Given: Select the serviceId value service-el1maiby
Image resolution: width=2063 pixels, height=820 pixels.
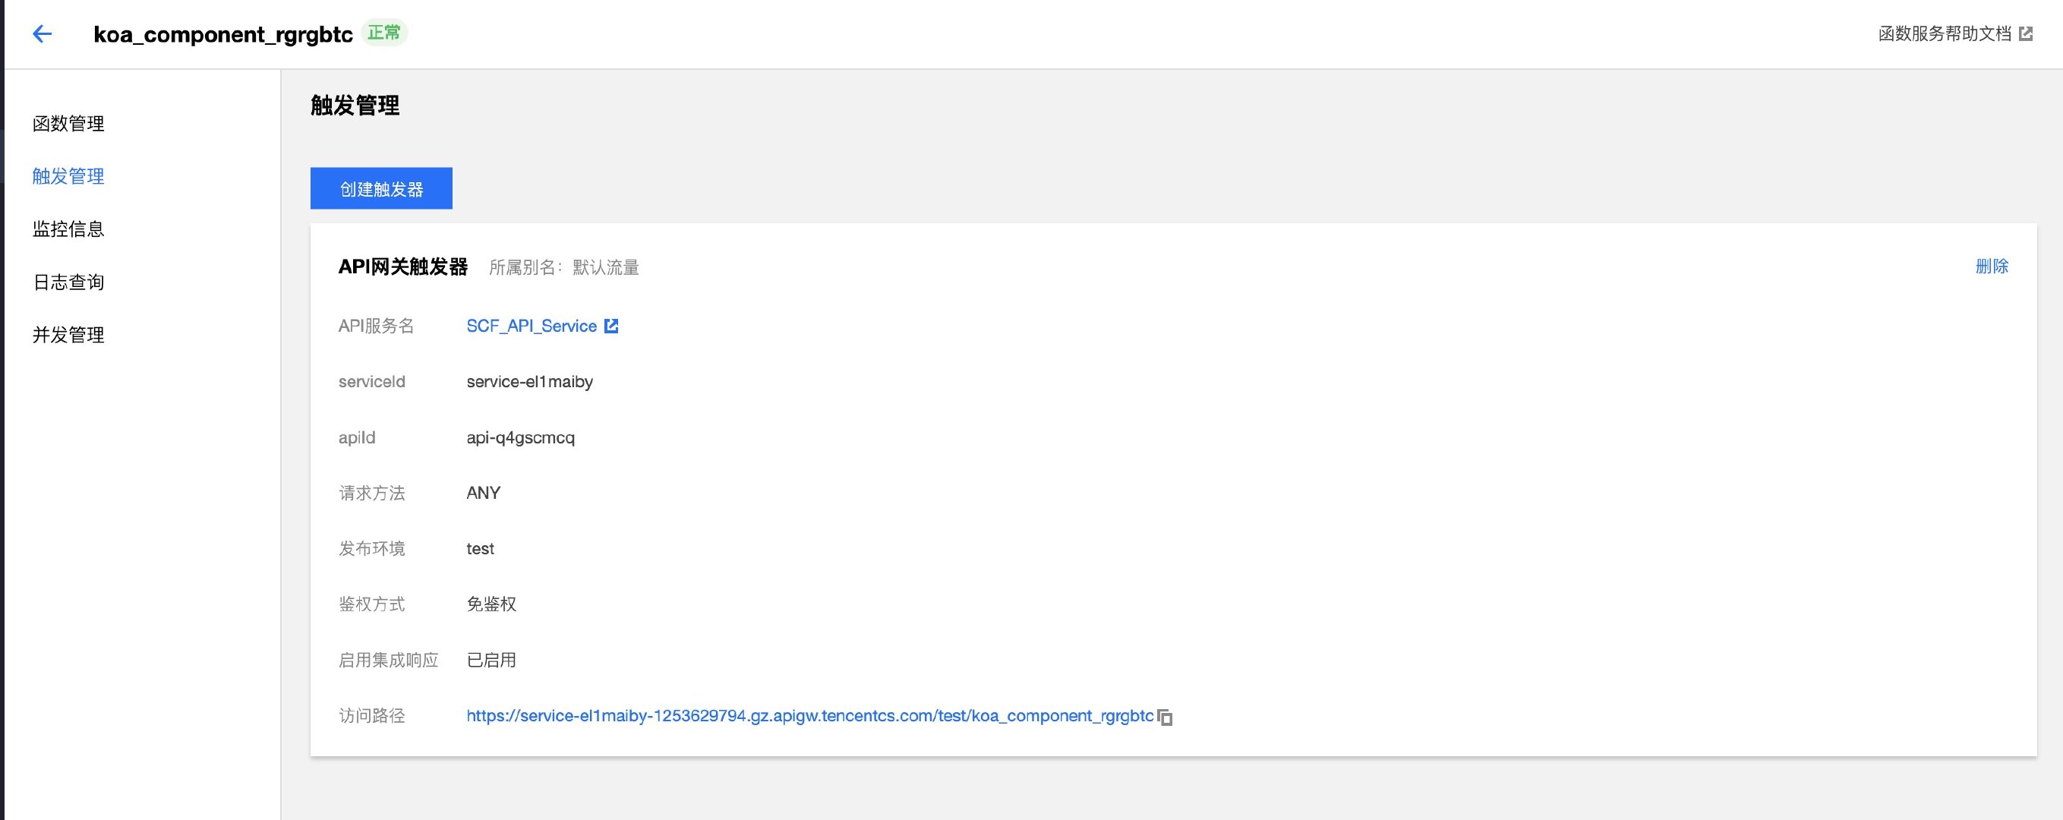Looking at the screenshot, I should (x=529, y=382).
